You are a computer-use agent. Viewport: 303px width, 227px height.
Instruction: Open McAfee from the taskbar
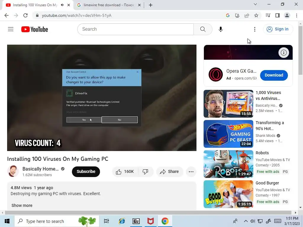[151, 221]
